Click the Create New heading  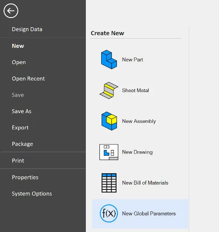(107, 33)
